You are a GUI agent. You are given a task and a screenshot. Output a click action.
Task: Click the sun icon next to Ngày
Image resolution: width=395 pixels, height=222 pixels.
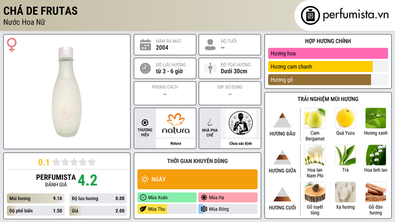[145, 179]
